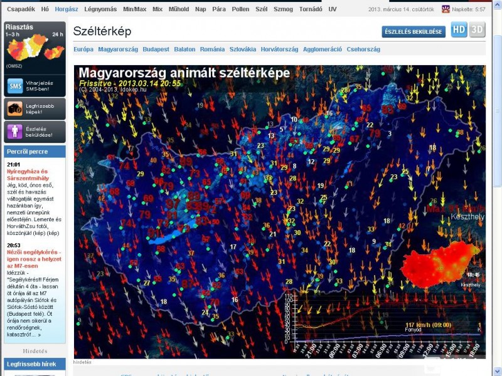Click the Keszthely label on the map
This screenshot has width=502, height=376.
(x=467, y=217)
